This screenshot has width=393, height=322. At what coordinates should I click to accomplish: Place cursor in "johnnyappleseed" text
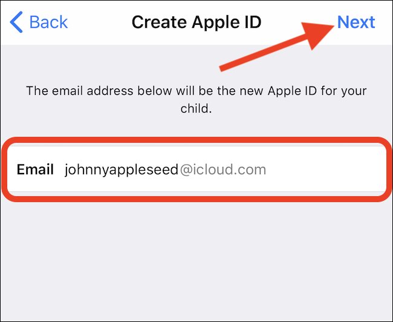click(x=122, y=169)
